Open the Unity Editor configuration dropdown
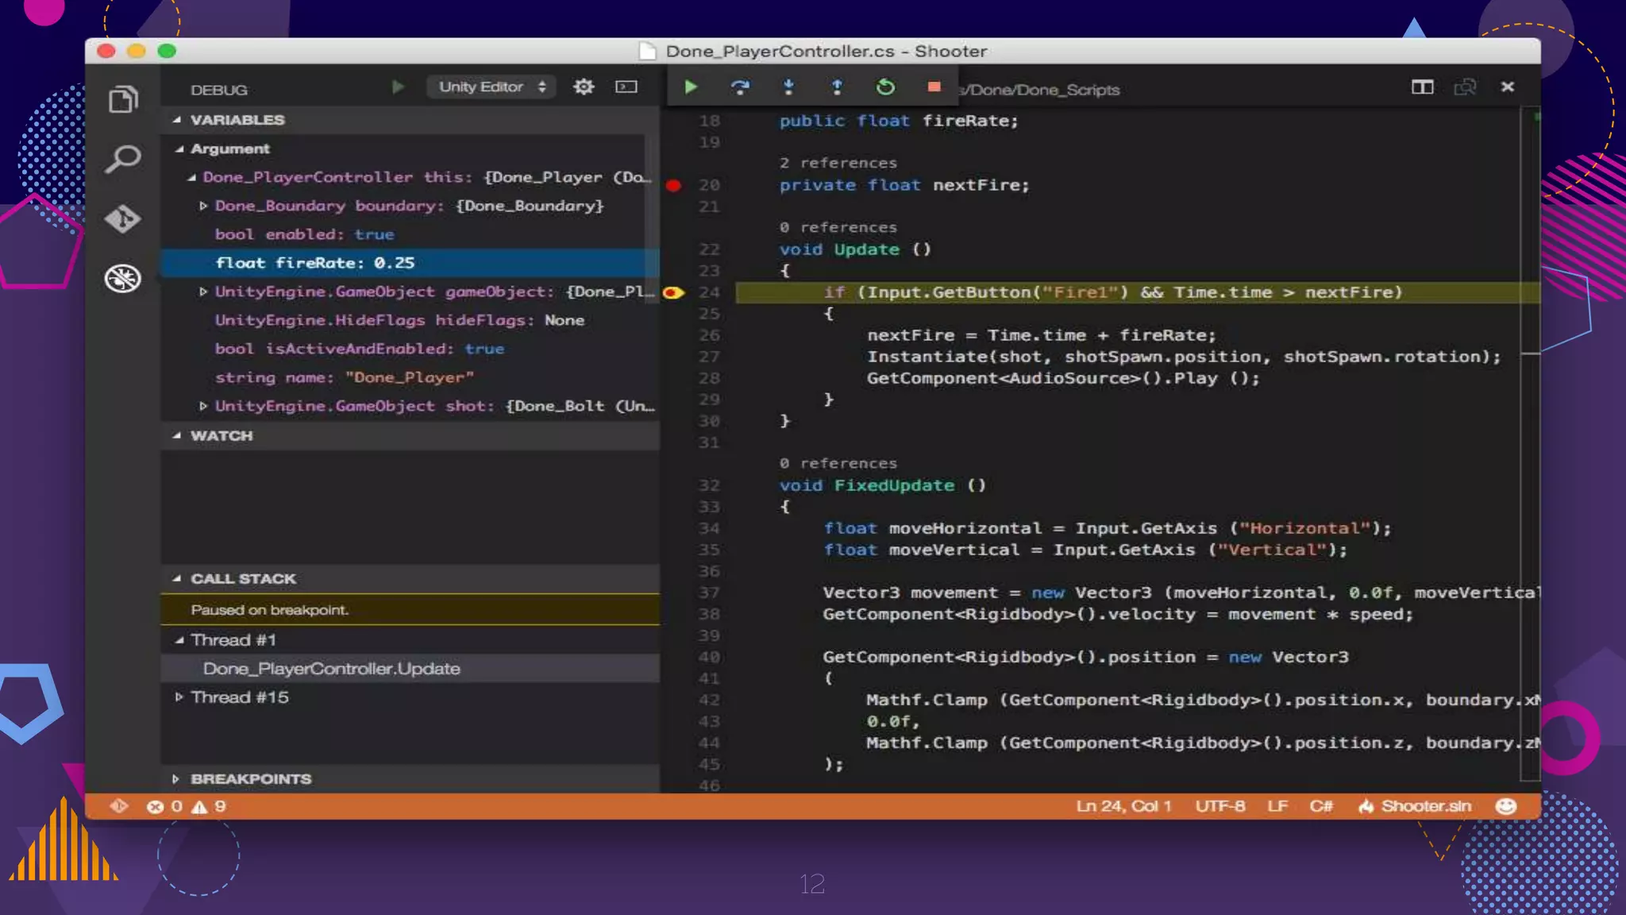 tap(491, 87)
